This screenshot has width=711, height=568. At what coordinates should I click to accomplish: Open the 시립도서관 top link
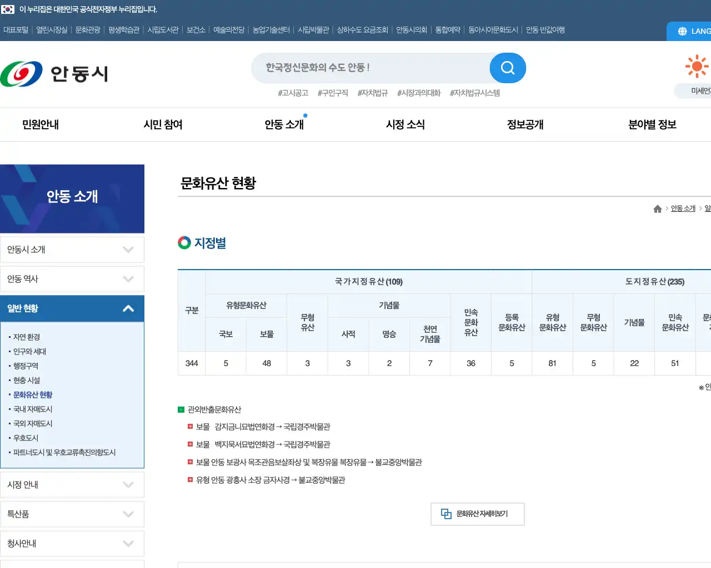coord(163,30)
